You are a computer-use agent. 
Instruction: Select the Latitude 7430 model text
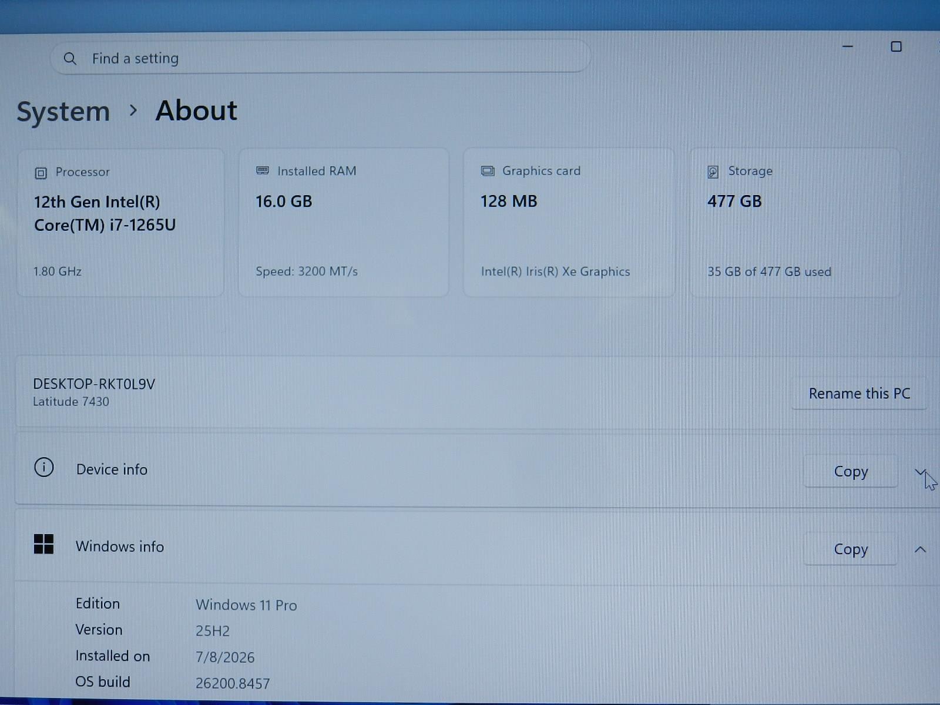[71, 402]
